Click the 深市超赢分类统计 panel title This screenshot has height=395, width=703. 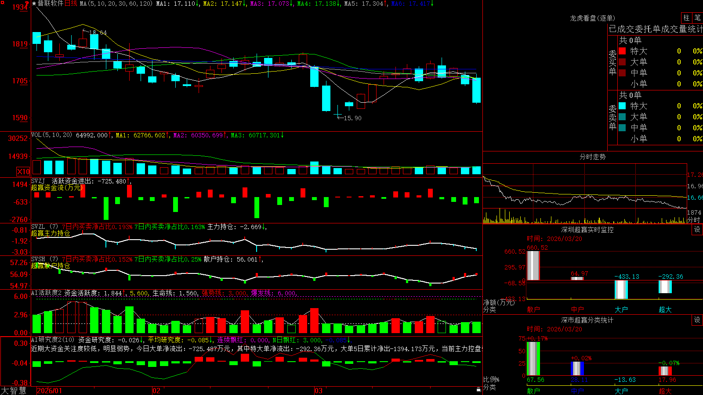point(587,320)
